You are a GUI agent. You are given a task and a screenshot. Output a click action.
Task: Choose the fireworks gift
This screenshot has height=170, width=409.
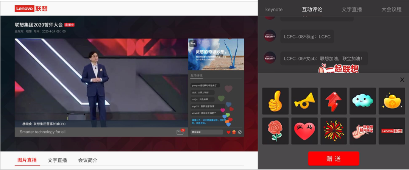333,131
